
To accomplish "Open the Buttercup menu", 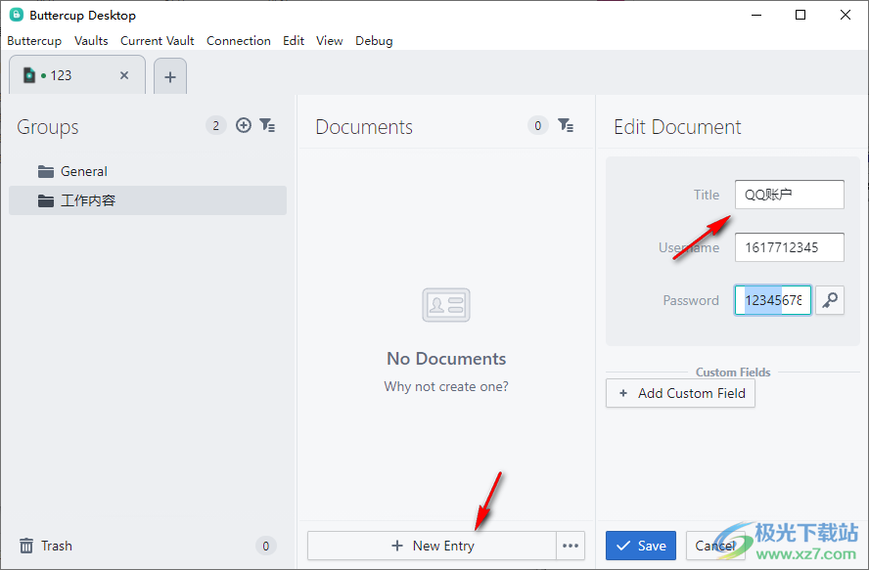I will (x=34, y=41).
